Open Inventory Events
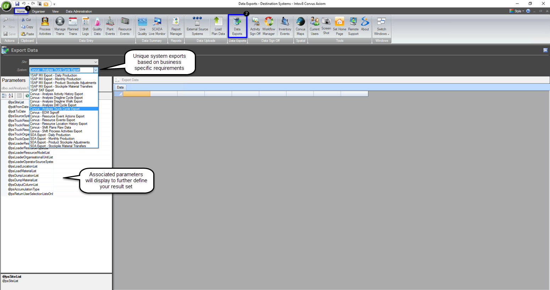This screenshot has width=550, height=290. tap(285, 26)
